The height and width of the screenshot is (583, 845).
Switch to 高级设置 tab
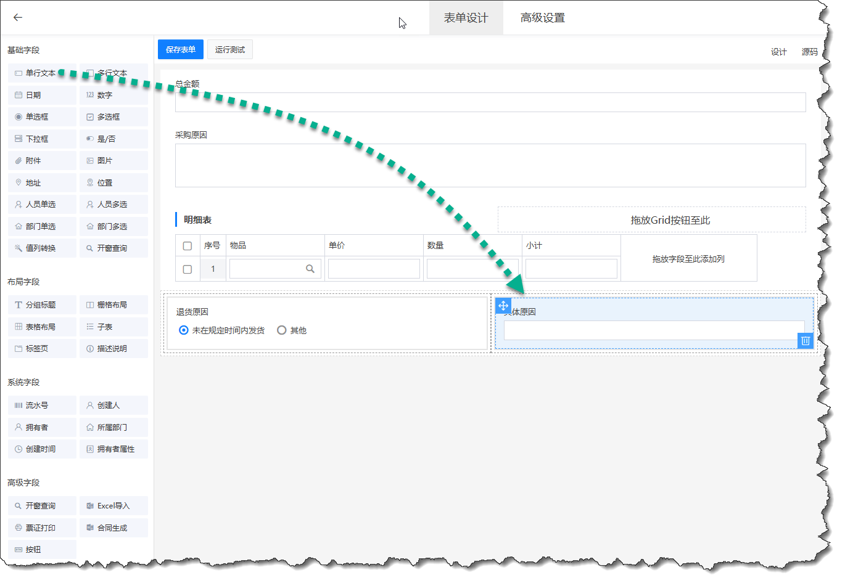click(542, 18)
